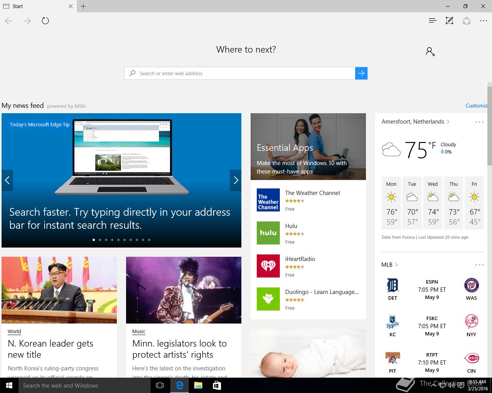492x393 pixels.
Task: Show the next news carousel slide
Action: point(236,180)
